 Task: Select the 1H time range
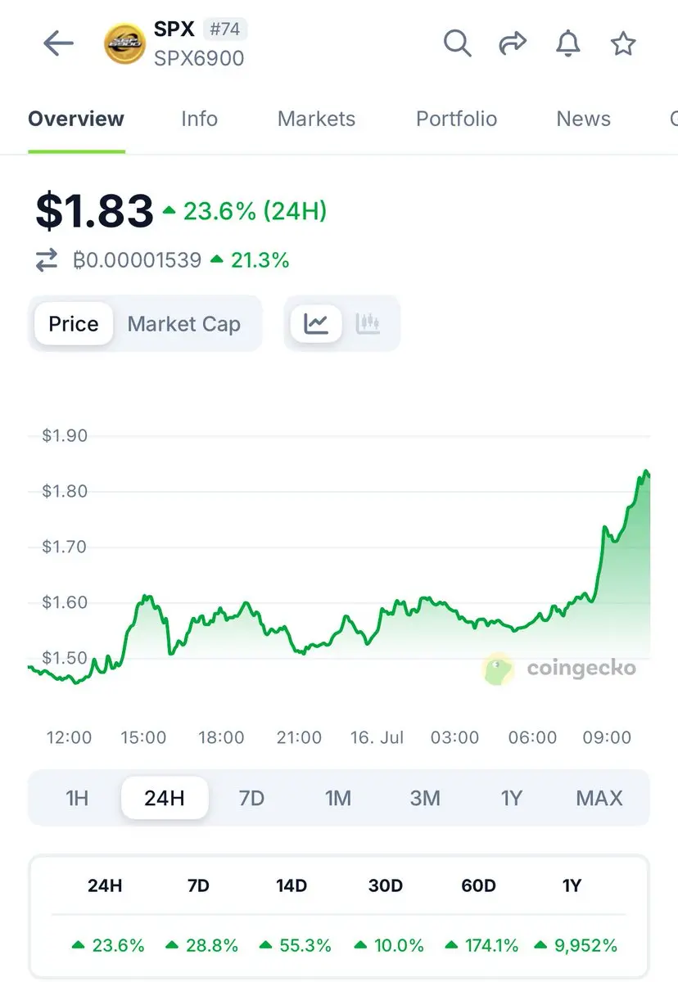point(77,798)
